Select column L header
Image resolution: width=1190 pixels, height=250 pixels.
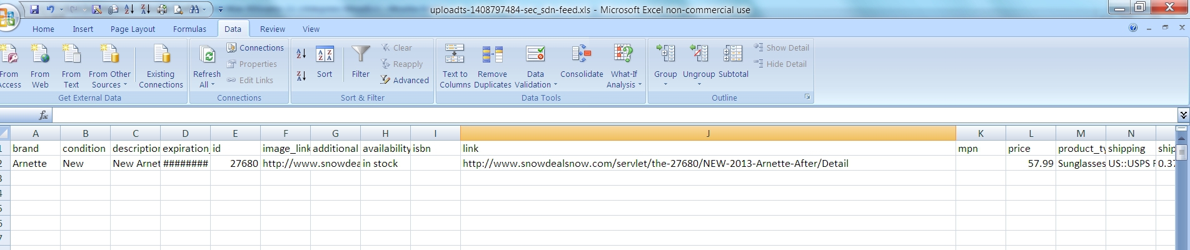tap(1031, 133)
